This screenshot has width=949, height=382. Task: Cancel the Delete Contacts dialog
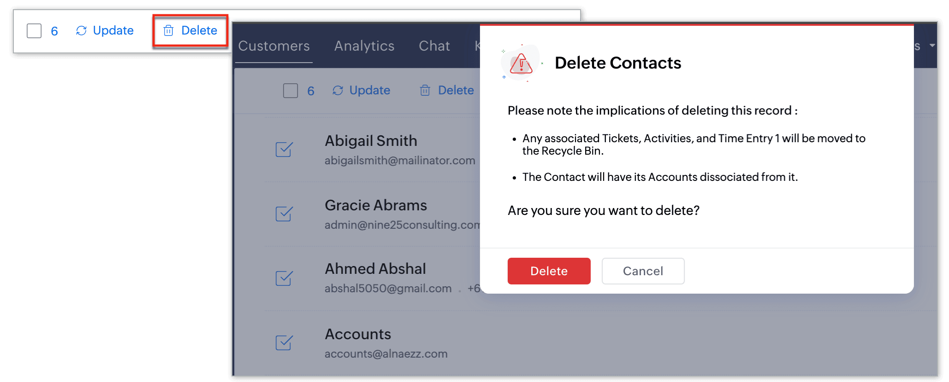[643, 271]
